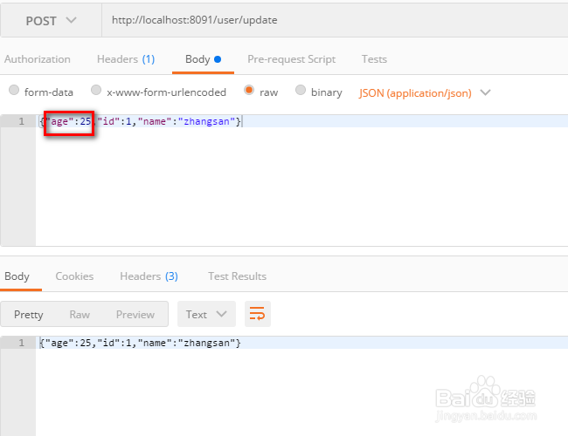Select the binary radio button

(x=301, y=90)
